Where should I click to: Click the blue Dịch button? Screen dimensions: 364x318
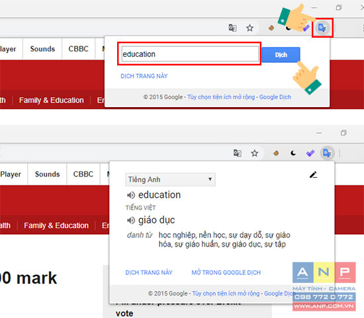coord(281,55)
